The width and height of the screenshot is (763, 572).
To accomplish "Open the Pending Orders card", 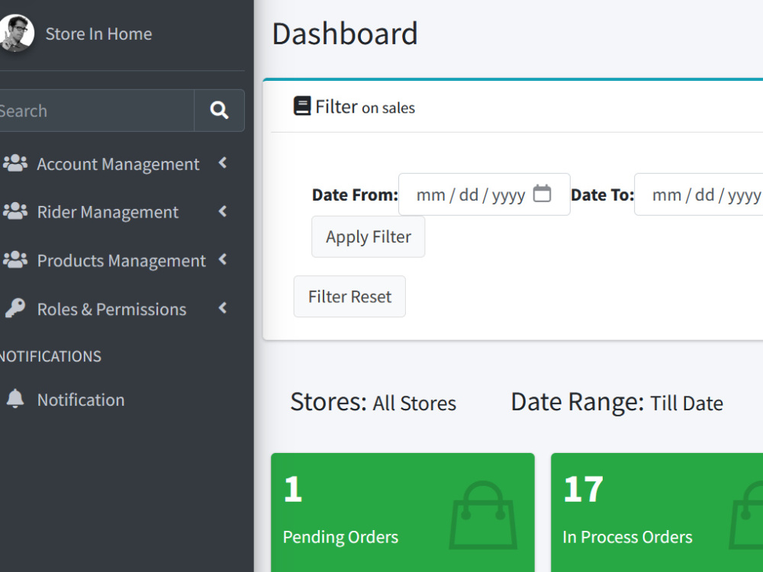I will point(403,513).
